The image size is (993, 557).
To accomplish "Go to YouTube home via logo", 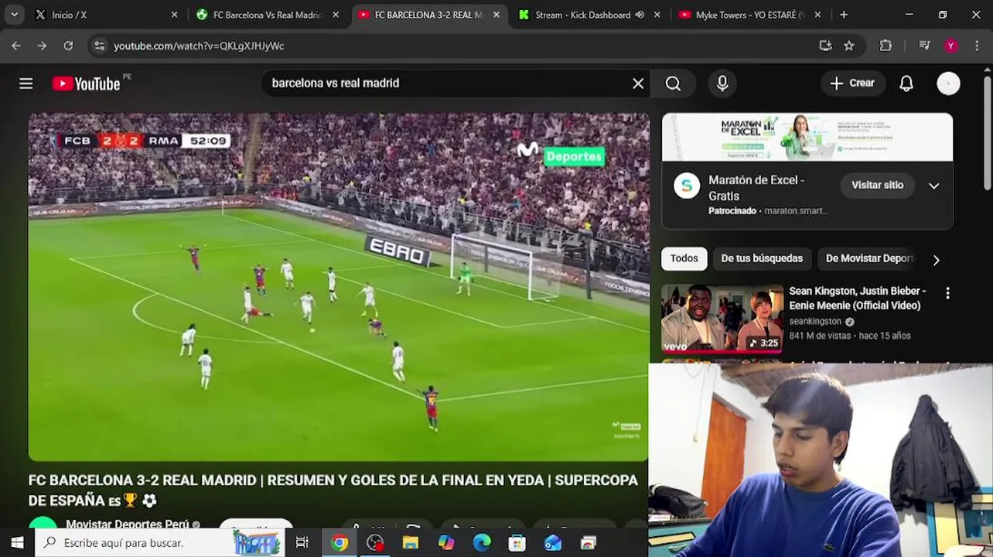I will coord(87,84).
